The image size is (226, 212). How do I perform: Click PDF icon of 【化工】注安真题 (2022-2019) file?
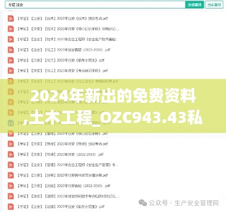tap(11, 50)
